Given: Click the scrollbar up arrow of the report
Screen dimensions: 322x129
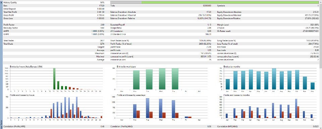Looking at the screenshot, I should (x=321, y=2).
